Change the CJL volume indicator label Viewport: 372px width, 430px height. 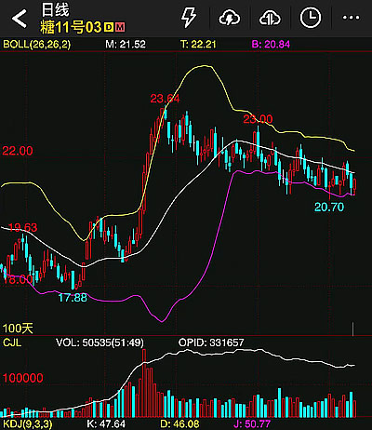point(12,343)
